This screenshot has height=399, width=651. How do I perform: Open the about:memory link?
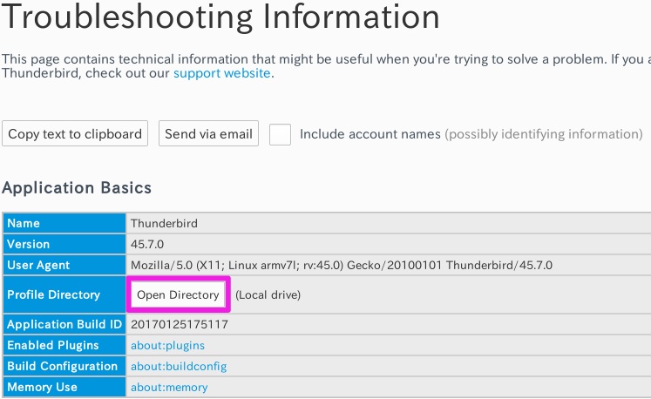(x=169, y=388)
